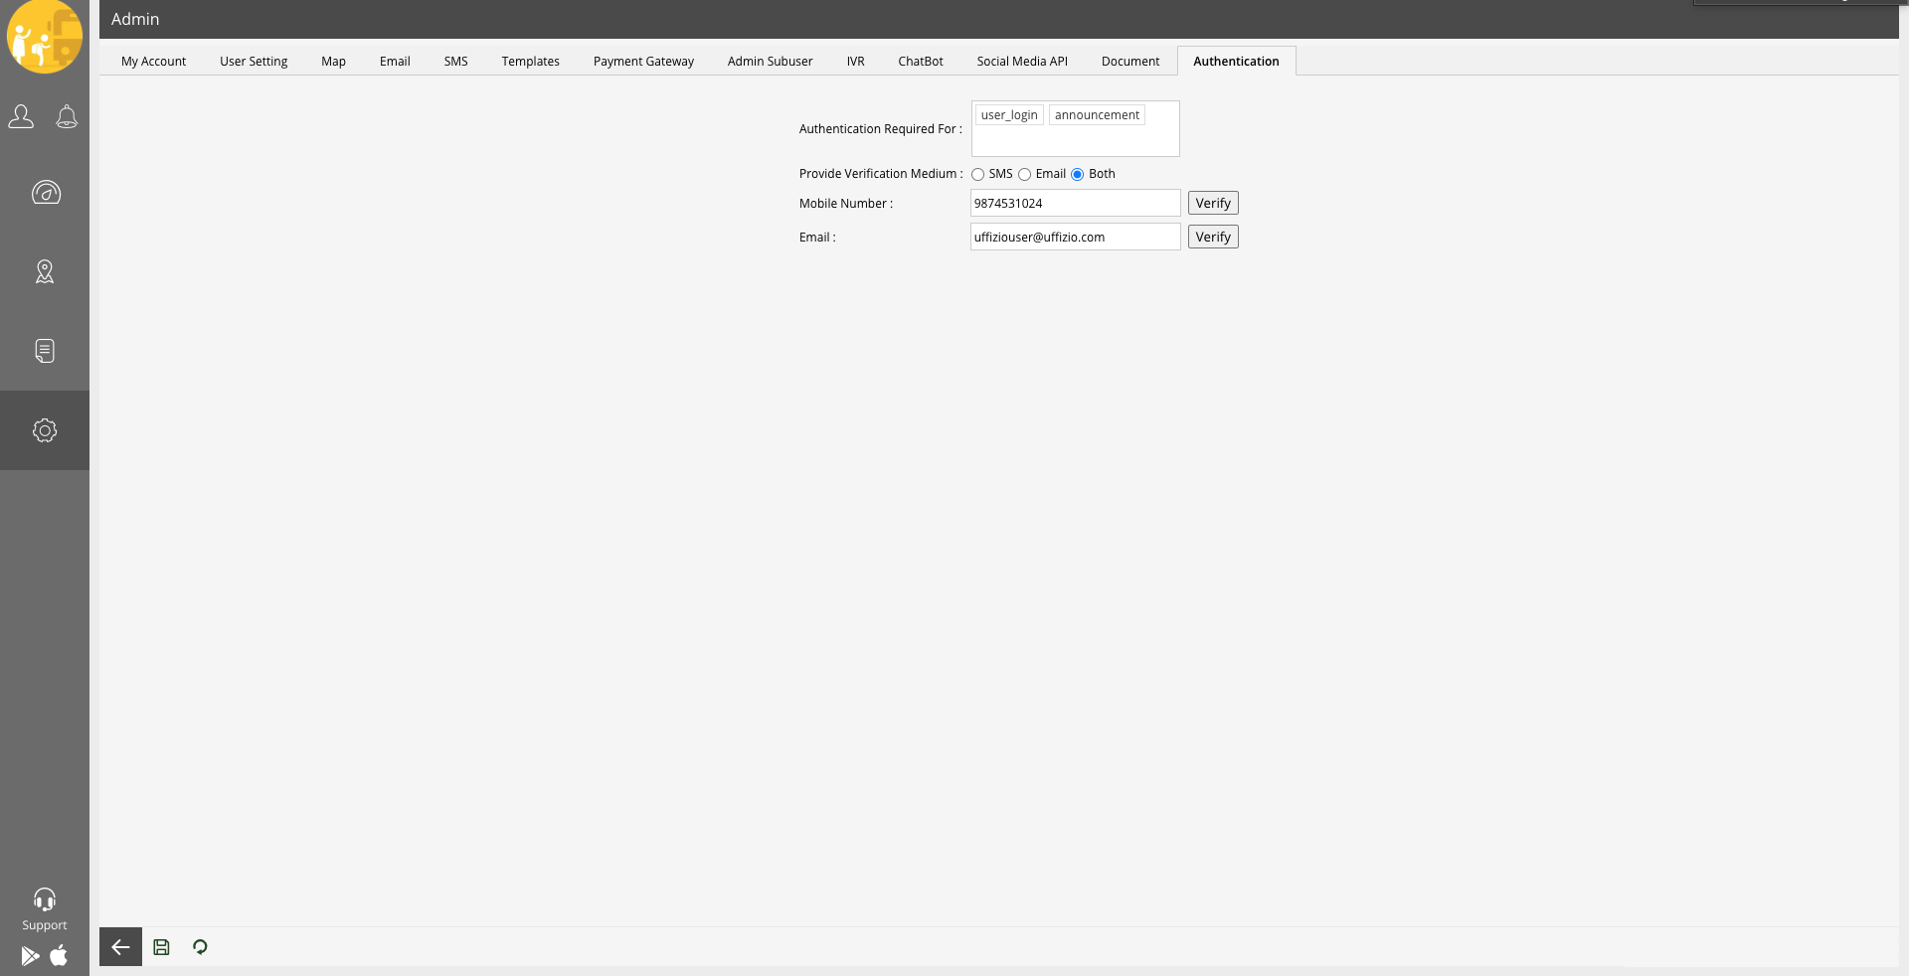Open the Google Play store icon
This screenshot has height=976, width=1909.
pos(31,956)
